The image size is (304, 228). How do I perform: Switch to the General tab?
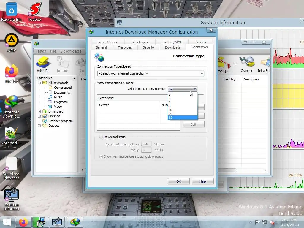pyautogui.click(x=101, y=47)
